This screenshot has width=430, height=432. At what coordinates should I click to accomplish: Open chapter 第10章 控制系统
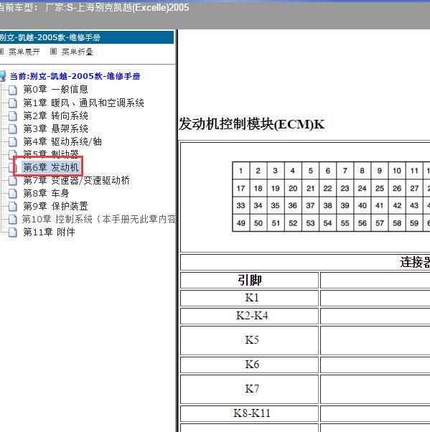point(98,220)
